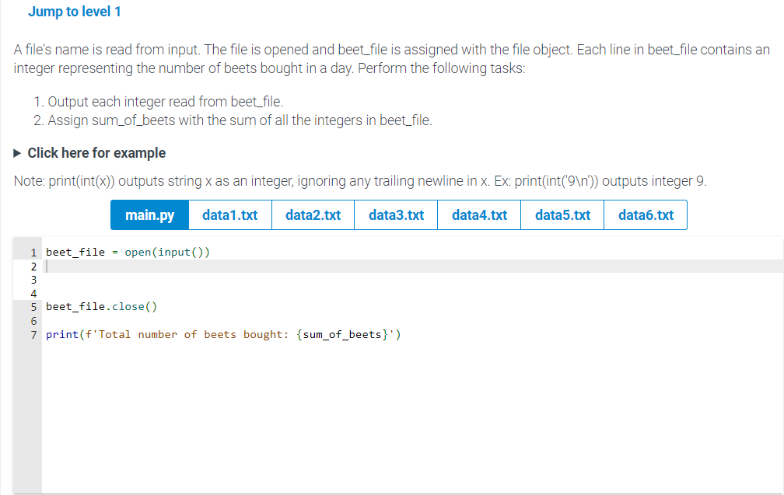Open the data5.txt tab
The height and width of the screenshot is (495, 784).
(562, 214)
